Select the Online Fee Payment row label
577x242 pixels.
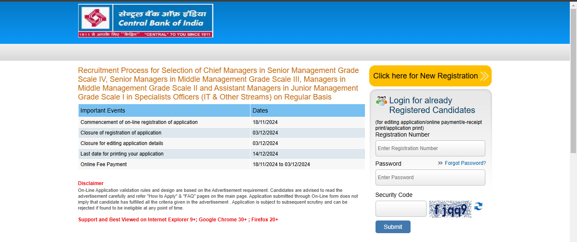tap(103, 164)
